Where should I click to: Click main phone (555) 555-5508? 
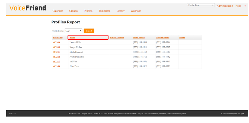(140, 42)
